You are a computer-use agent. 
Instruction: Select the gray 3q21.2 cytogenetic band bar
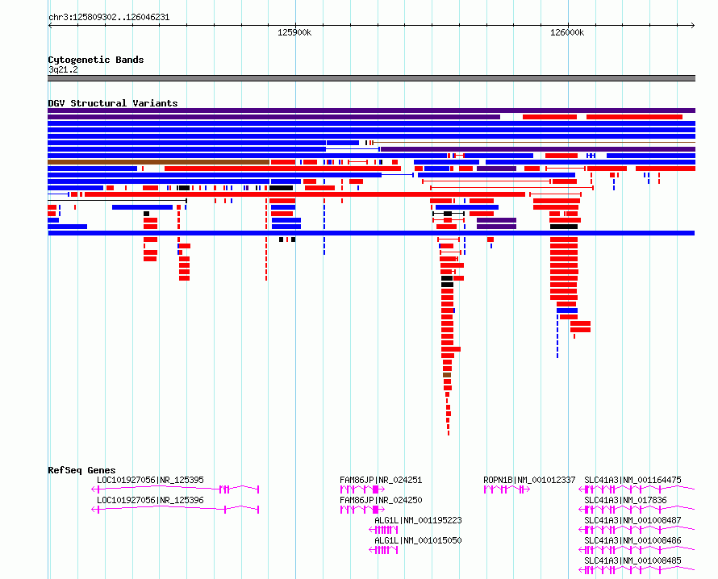coord(371,78)
